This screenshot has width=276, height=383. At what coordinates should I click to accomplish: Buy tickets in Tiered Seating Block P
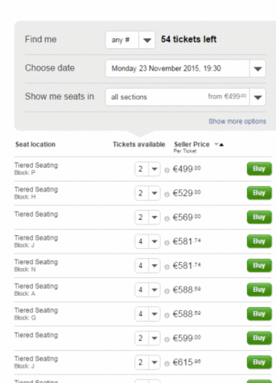coord(259,169)
